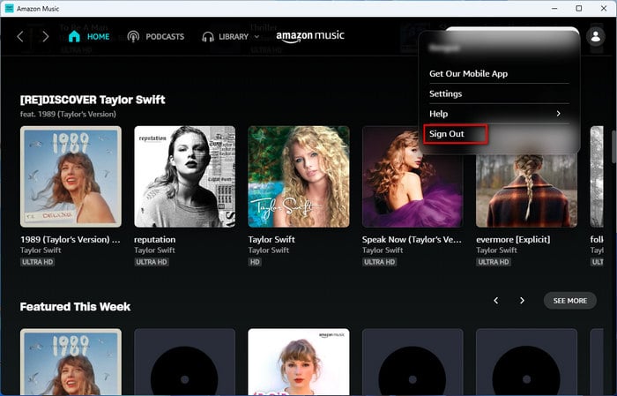Image resolution: width=617 pixels, height=396 pixels.
Task: Minimize the Amazon Music window
Action: [x=554, y=8]
